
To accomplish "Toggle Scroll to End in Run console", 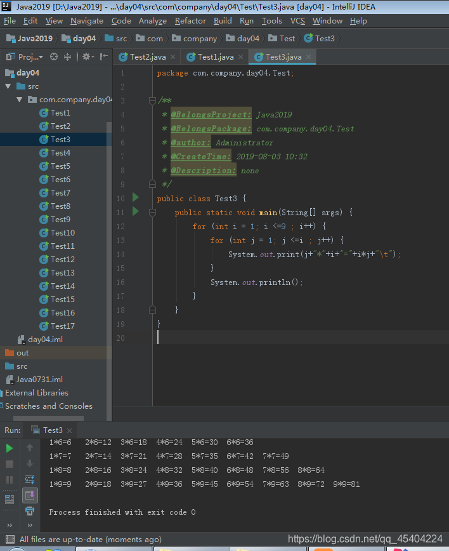I will click(30, 495).
